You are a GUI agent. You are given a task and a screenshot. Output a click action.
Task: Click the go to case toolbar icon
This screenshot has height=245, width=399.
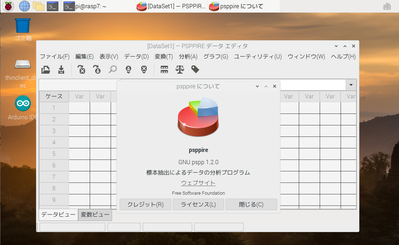click(x=97, y=69)
